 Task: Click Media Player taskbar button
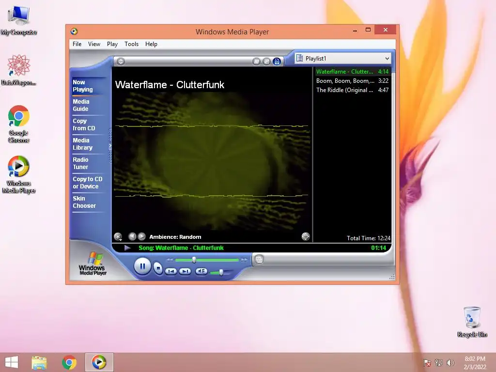pyautogui.click(x=99, y=362)
